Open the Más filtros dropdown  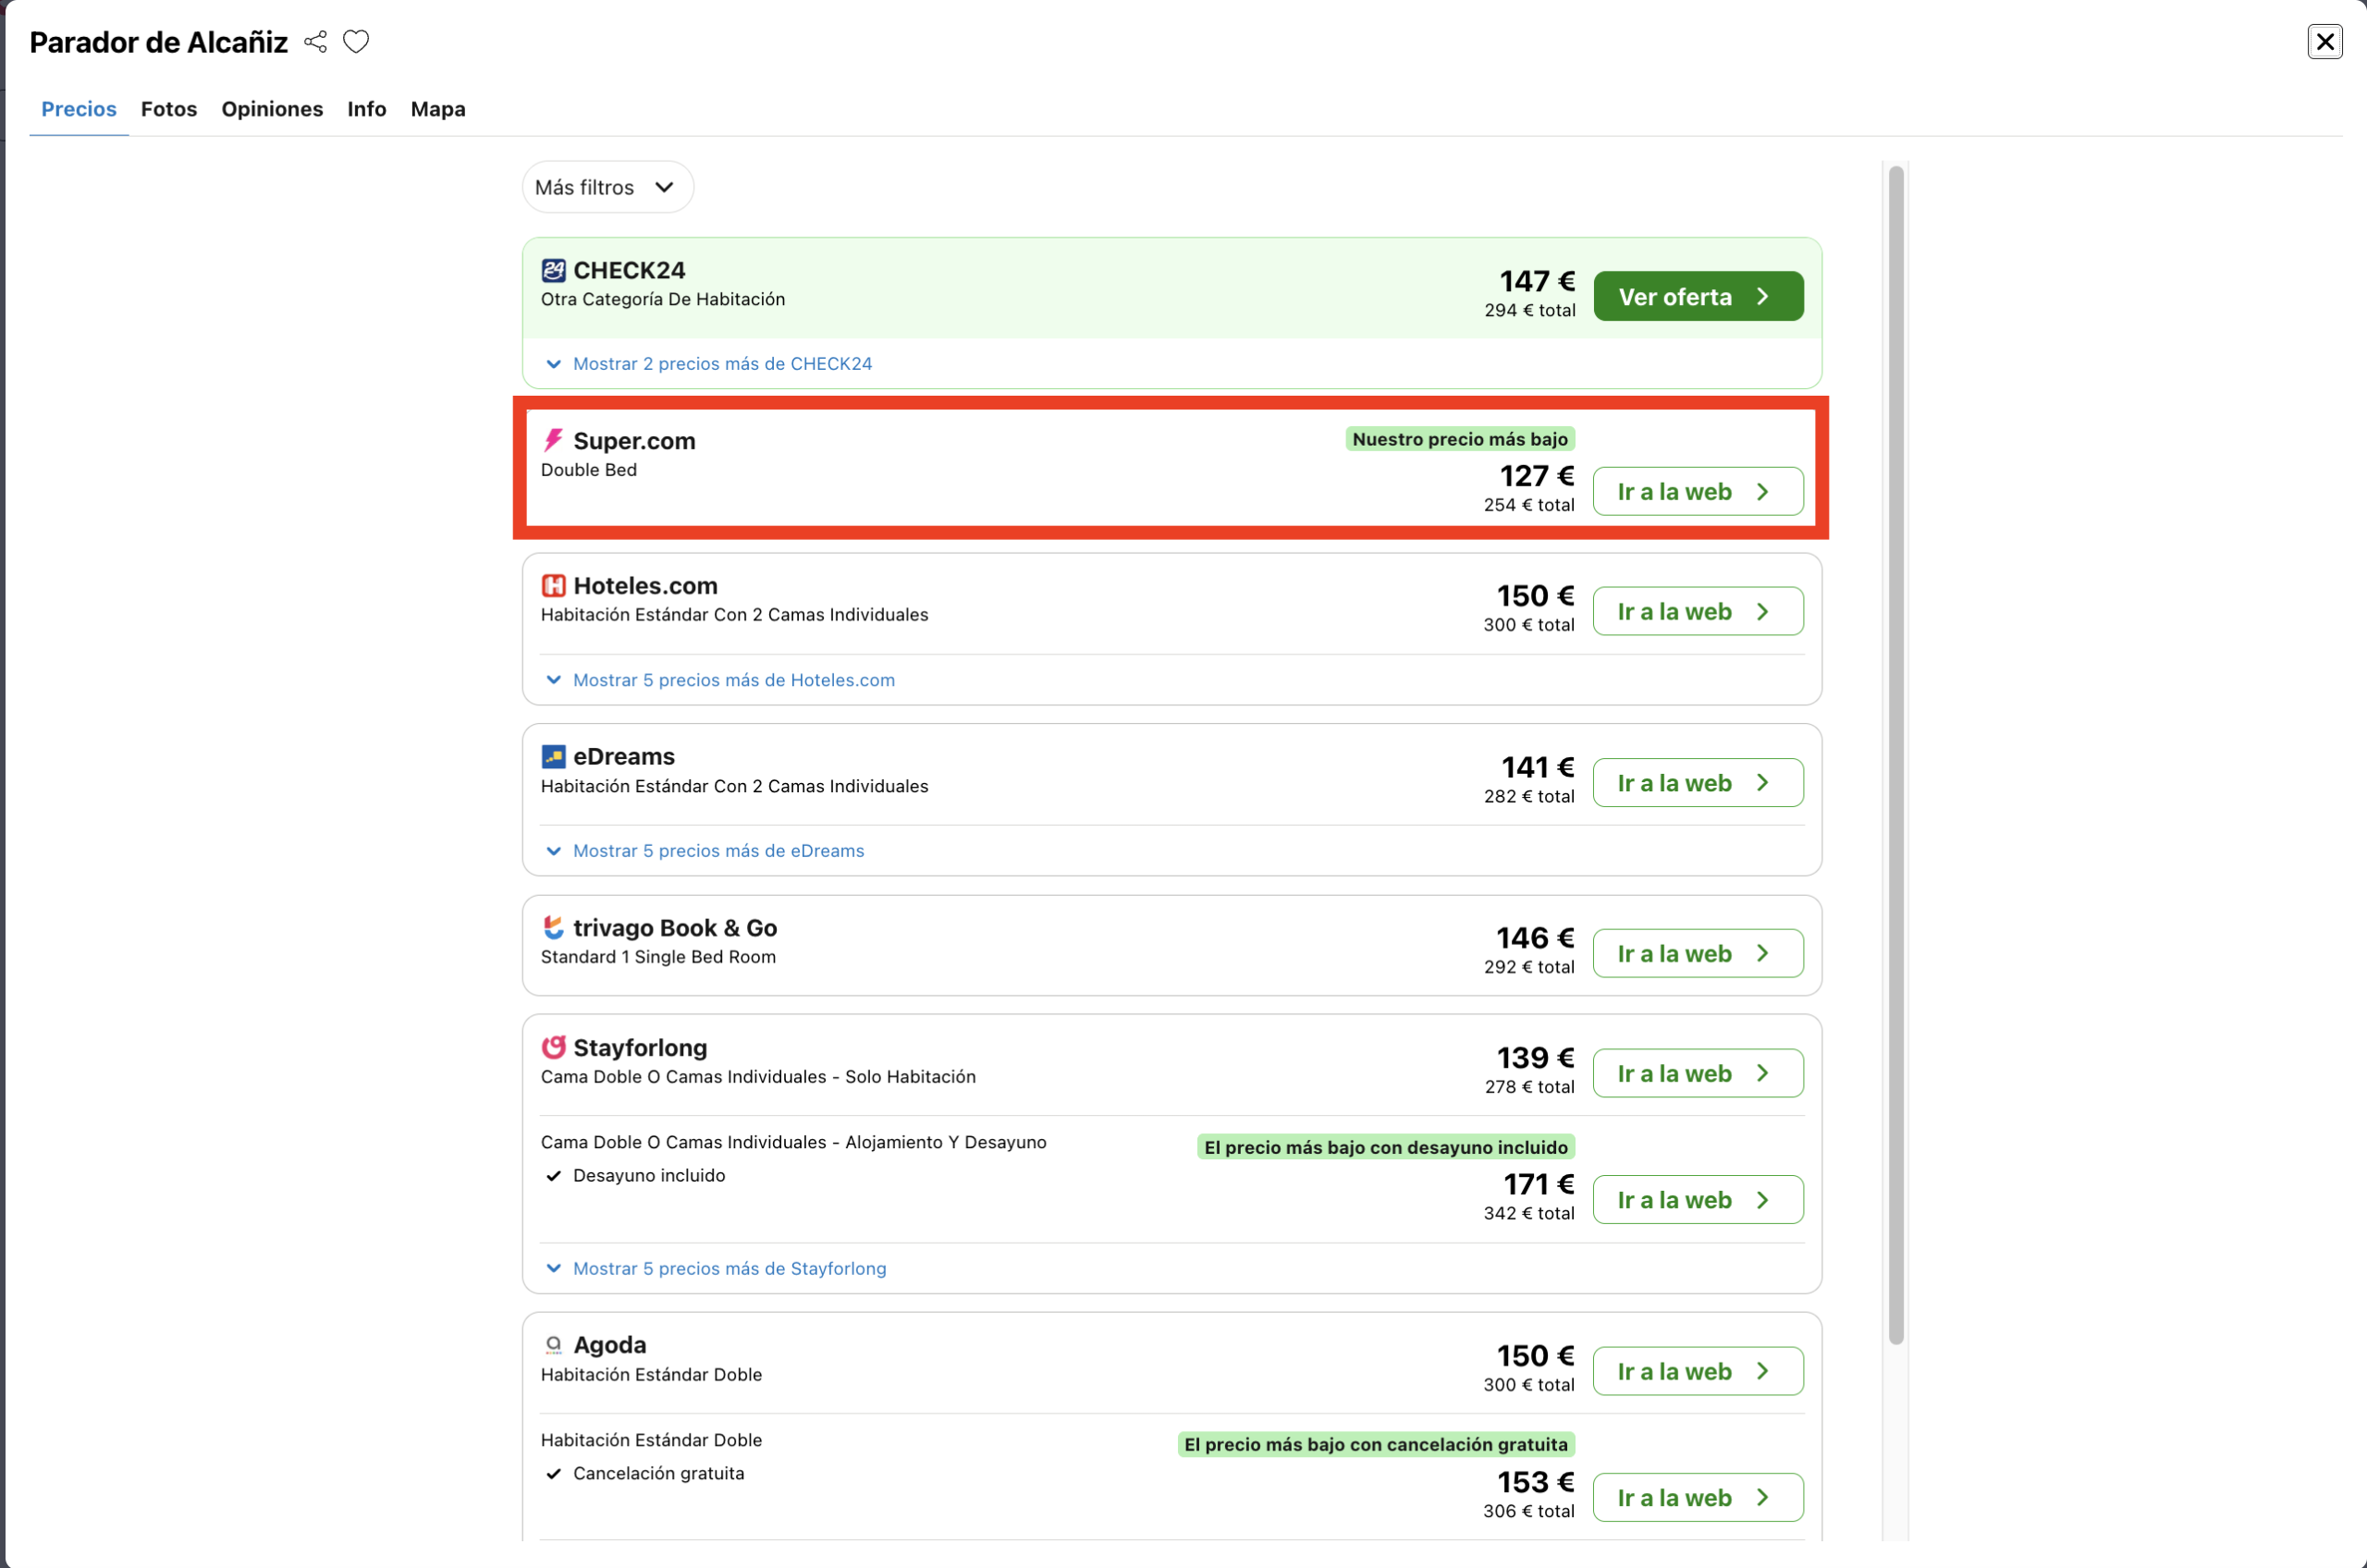click(607, 187)
